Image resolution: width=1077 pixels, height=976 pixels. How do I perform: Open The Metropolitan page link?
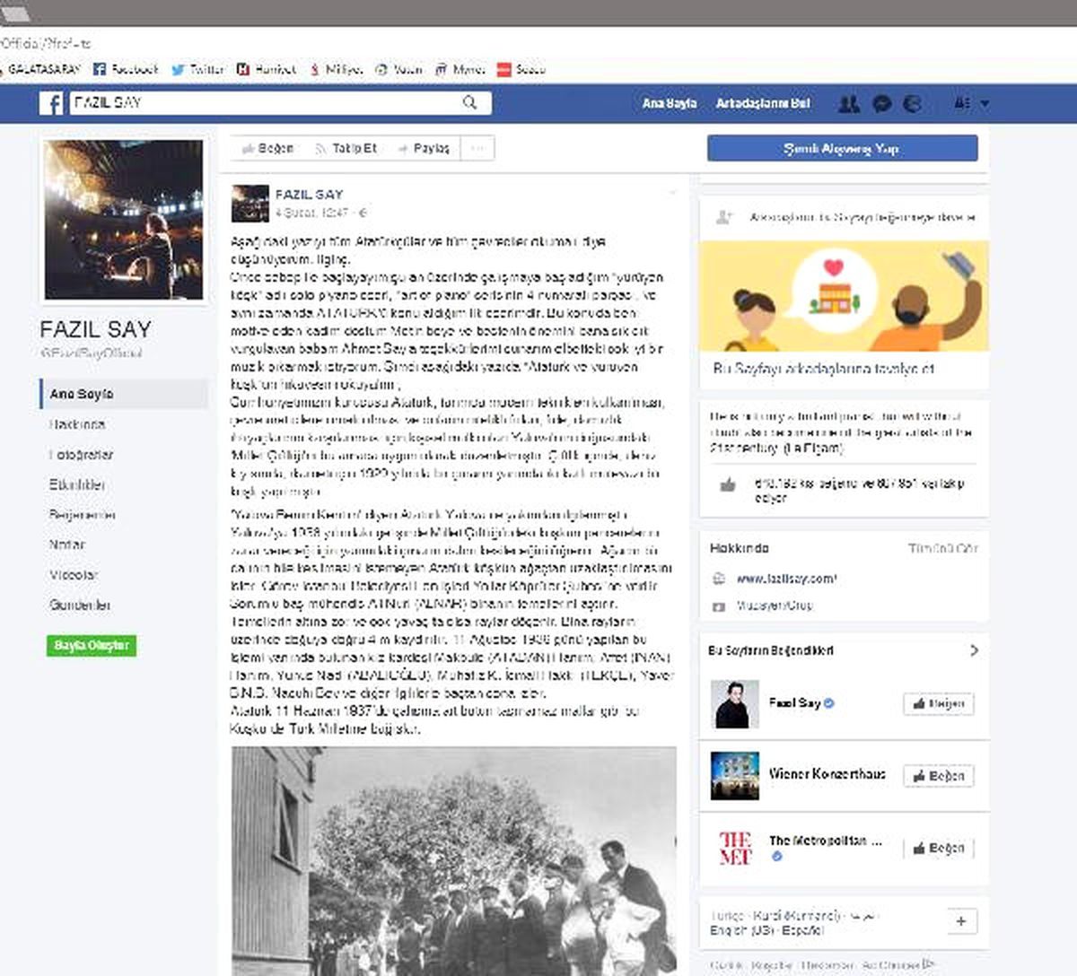[x=826, y=841]
